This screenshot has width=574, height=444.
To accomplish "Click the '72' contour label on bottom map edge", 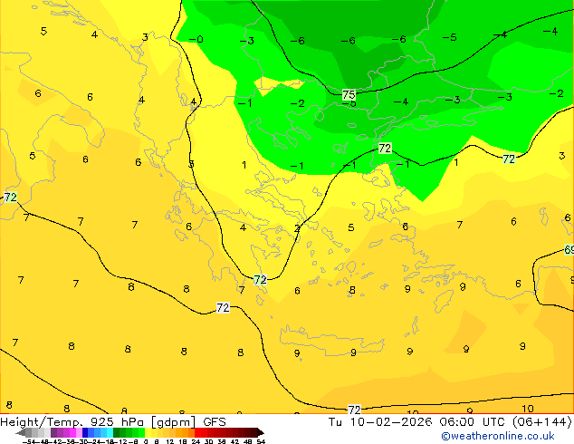I will pyautogui.click(x=354, y=410).
